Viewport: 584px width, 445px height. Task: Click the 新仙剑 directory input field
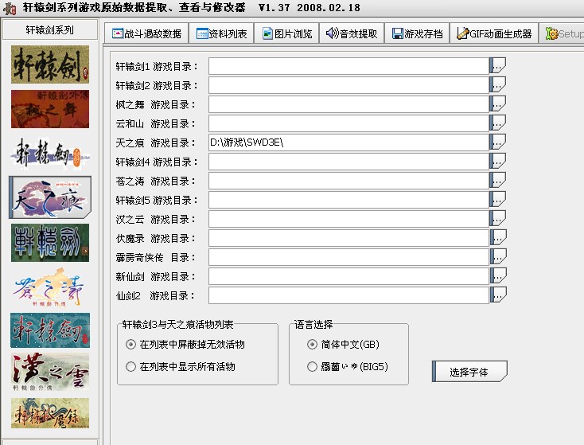click(x=348, y=276)
